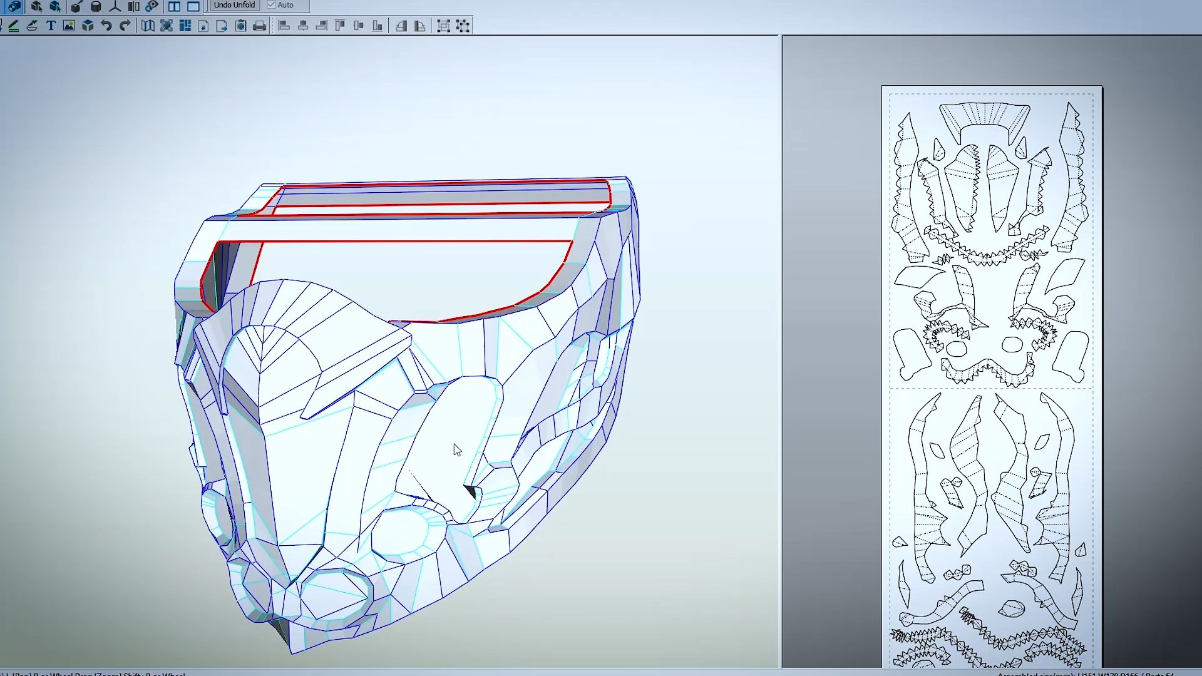Click the mirror/symmetry icon
Image resolution: width=1202 pixels, height=676 pixels.
[133, 6]
